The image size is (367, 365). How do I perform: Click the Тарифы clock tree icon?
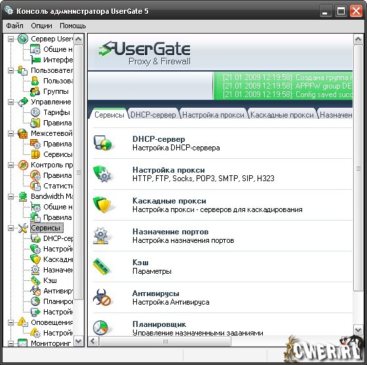tap(35, 112)
